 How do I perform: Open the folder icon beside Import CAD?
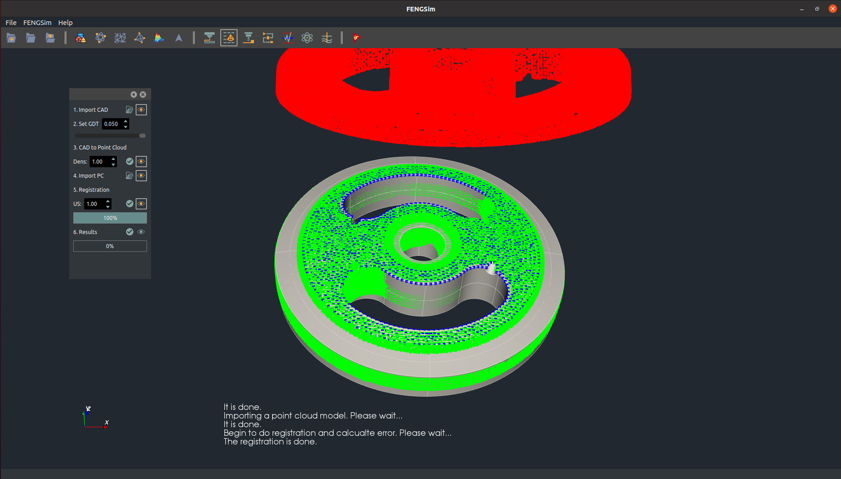point(129,110)
